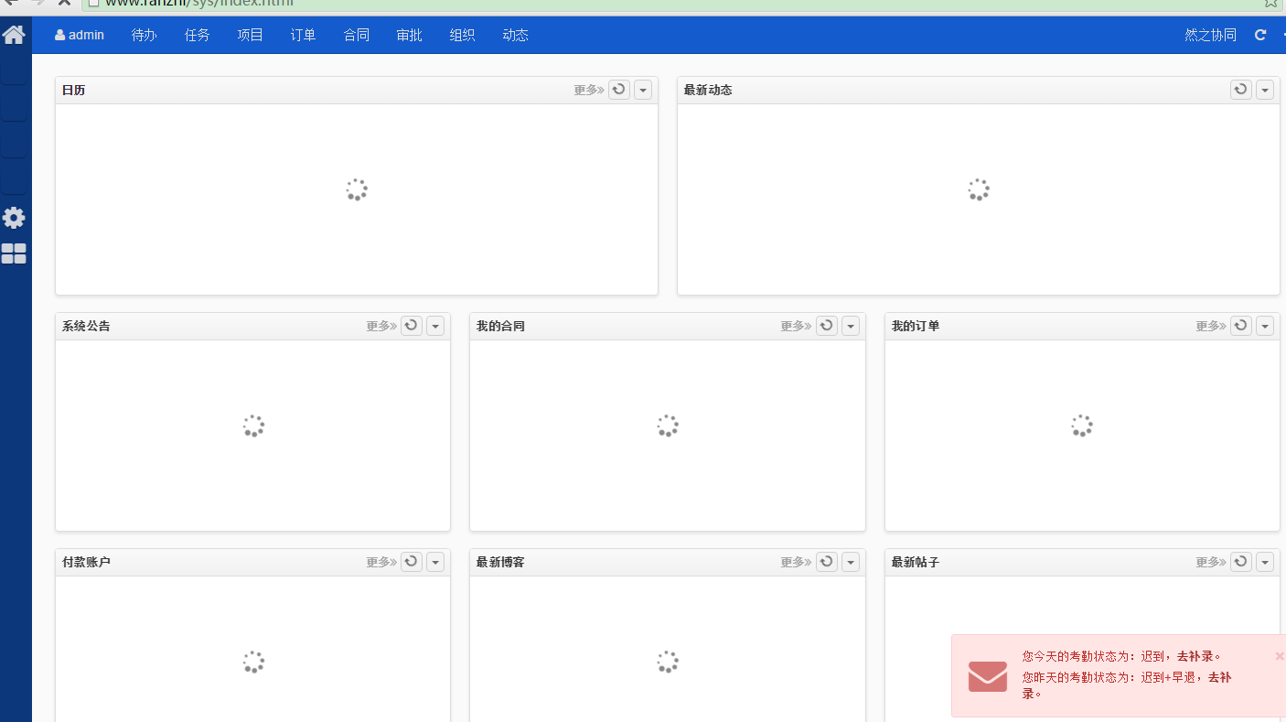Click the 最新动态 panel title

708,90
